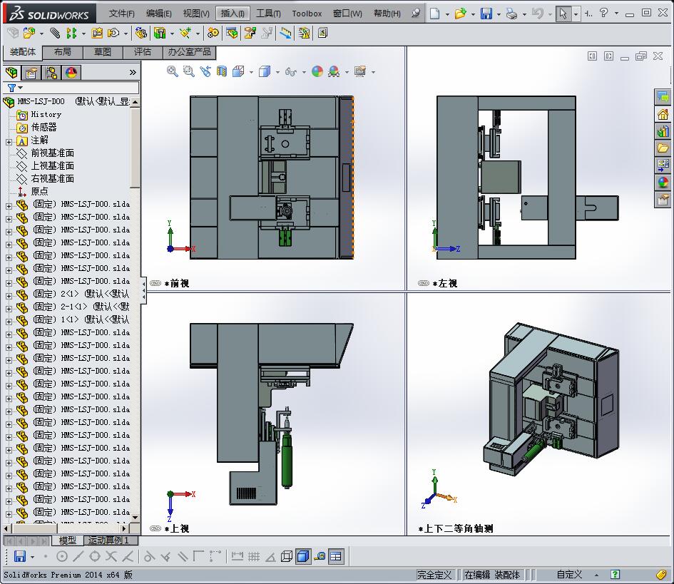Select 前视基准面 in the feature tree

52,153
